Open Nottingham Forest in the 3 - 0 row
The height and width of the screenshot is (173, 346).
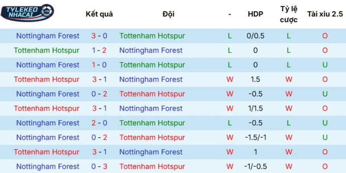coord(48,36)
